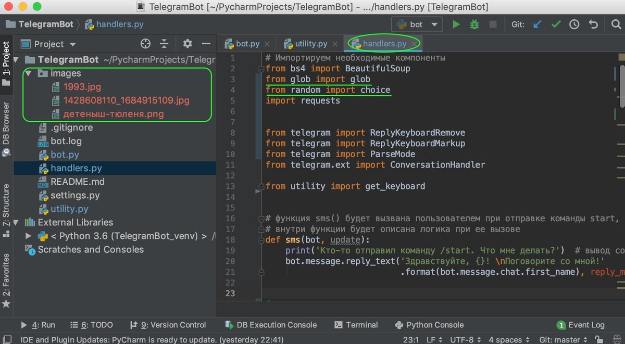Toggle the 2: Favorites tool window

[x=6, y=281]
